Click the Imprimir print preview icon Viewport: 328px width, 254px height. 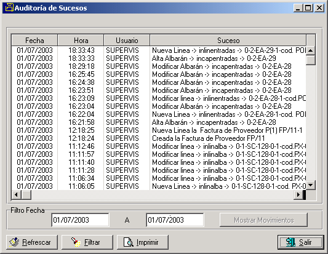coord(128,242)
